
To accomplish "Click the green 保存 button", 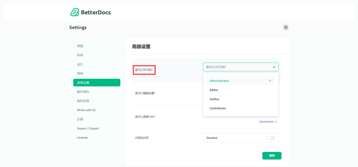I will tap(272, 156).
